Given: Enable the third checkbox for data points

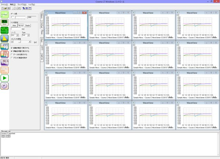Looking at the screenshot, I should pos(11,54).
